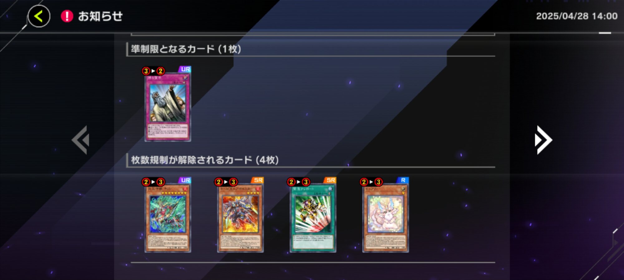Click the SR badge on Emergency Teleport
This screenshot has width=624, height=280.
click(x=330, y=180)
